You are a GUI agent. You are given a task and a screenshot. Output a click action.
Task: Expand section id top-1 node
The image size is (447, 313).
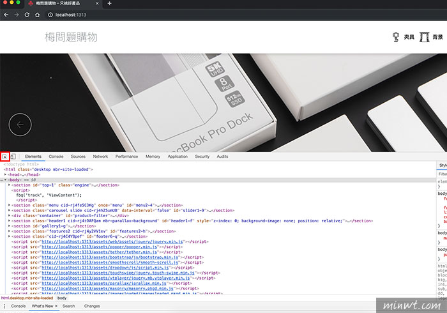tap(10, 185)
